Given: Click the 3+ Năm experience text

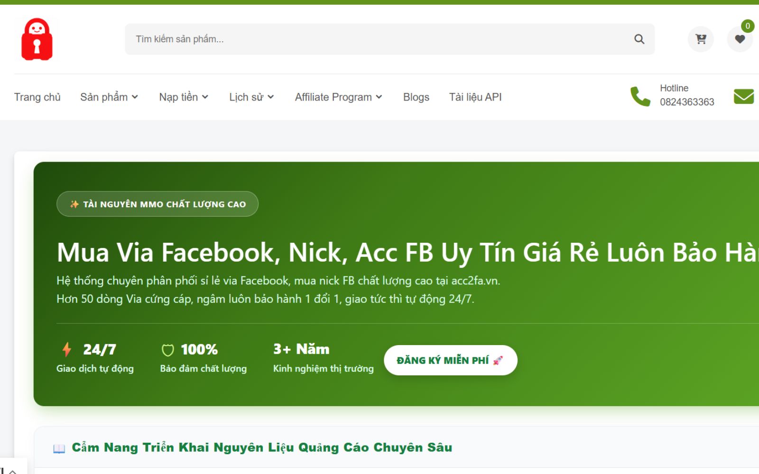Looking at the screenshot, I should pyautogui.click(x=301, y=349).
